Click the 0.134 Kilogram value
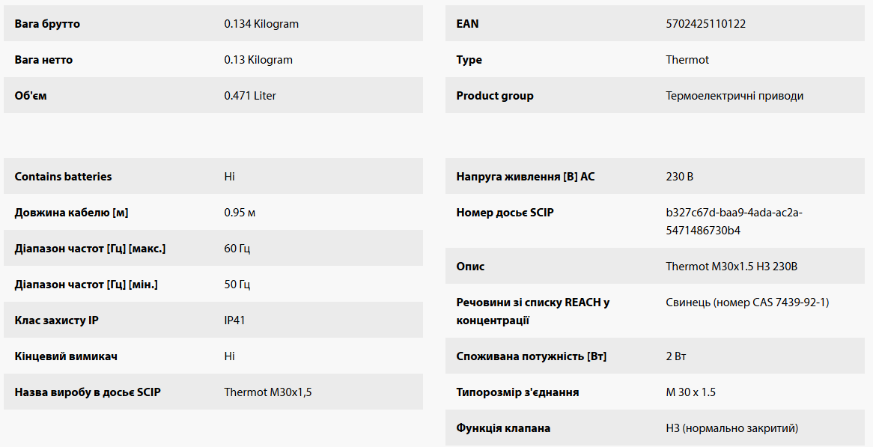Image resolution: width=873 pixels, height=447 pixels. [x=261, y=24]
